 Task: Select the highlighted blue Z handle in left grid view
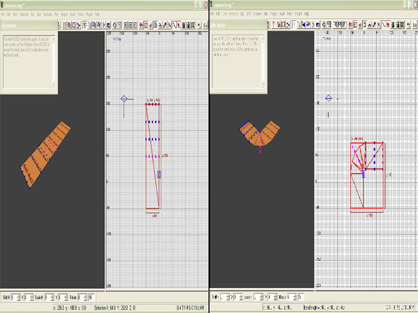[159, 174]
